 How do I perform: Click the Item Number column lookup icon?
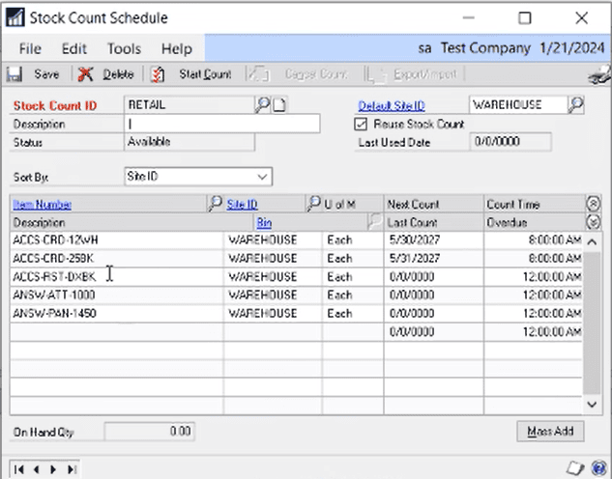point(215,204)
